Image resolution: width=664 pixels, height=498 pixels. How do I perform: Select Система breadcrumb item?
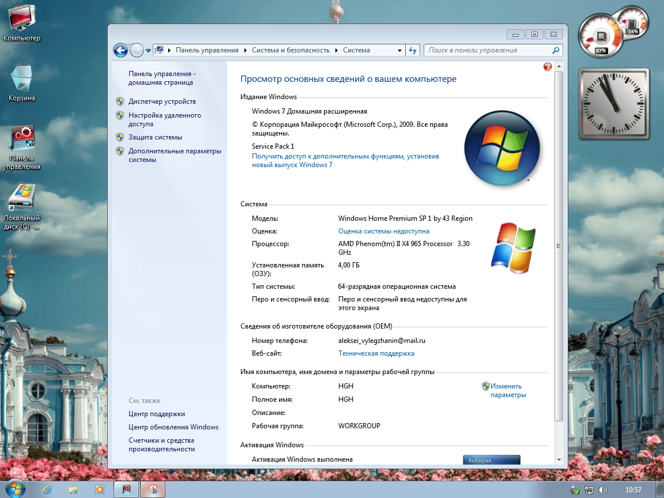[x=356, y=50]
